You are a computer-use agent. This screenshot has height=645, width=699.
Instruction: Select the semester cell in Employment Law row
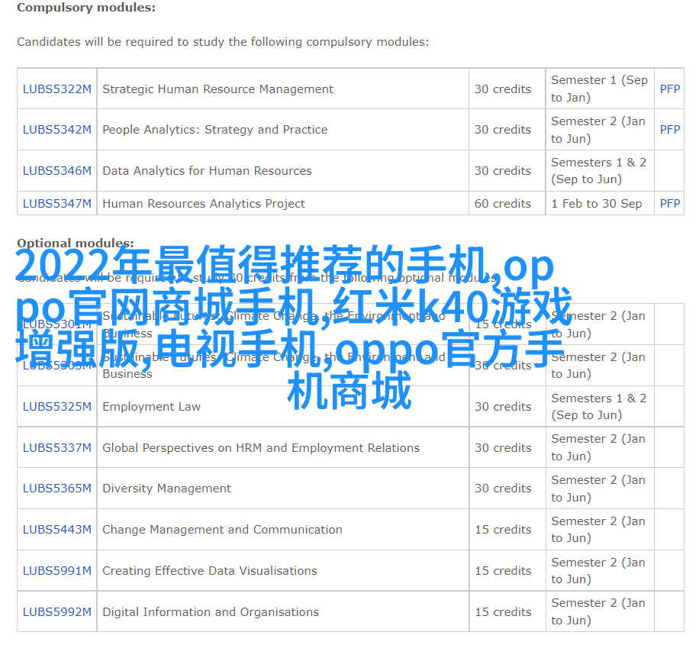[x=599, y=407]
